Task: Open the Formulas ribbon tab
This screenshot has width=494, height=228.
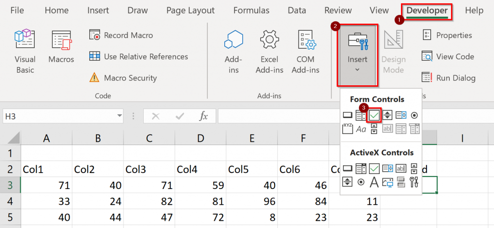Action: click(251, 10)
